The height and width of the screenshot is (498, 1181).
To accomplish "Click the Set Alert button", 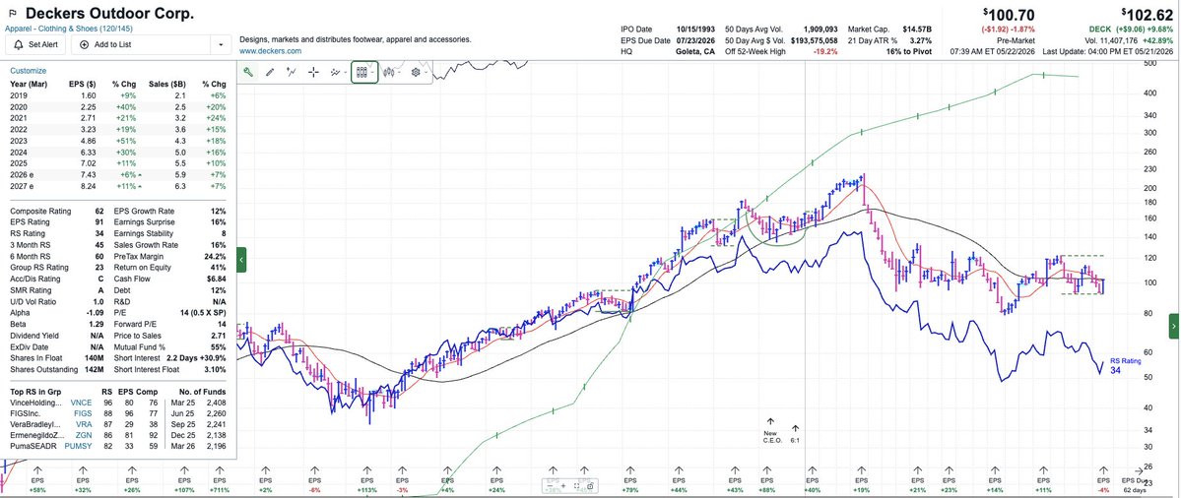I will pyautogui.click(x=34, y=44).
